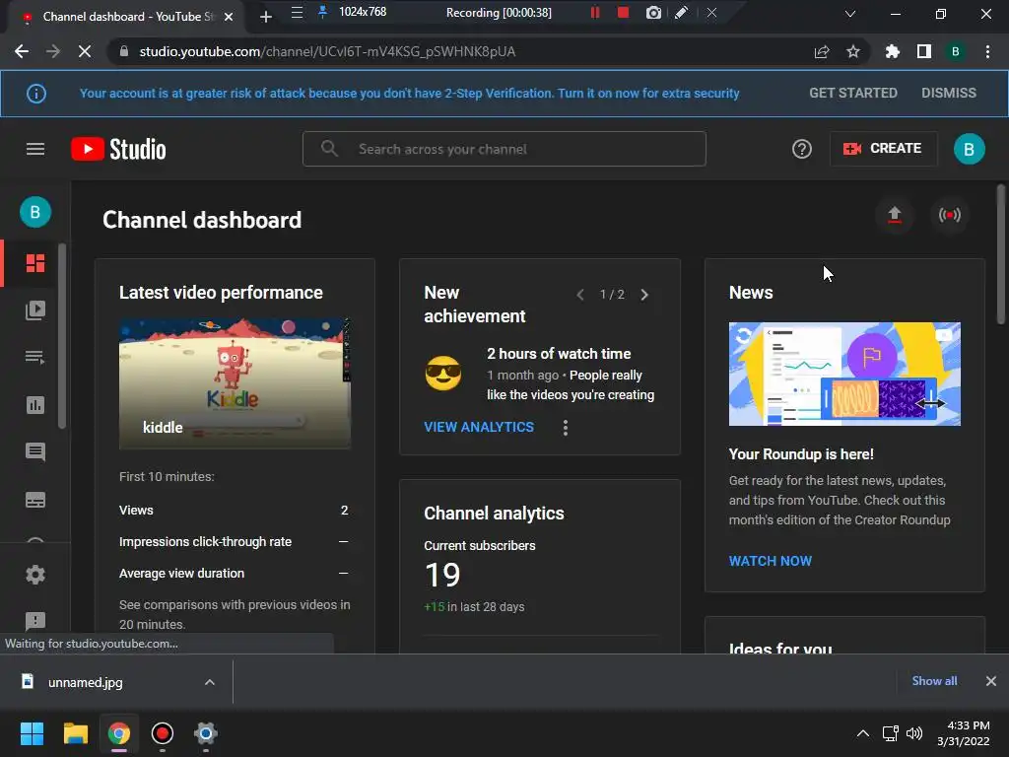The width and height of the screenshot is (1009, 757).
Task: Open the Chrome three-dot menu
Action: 987,51
